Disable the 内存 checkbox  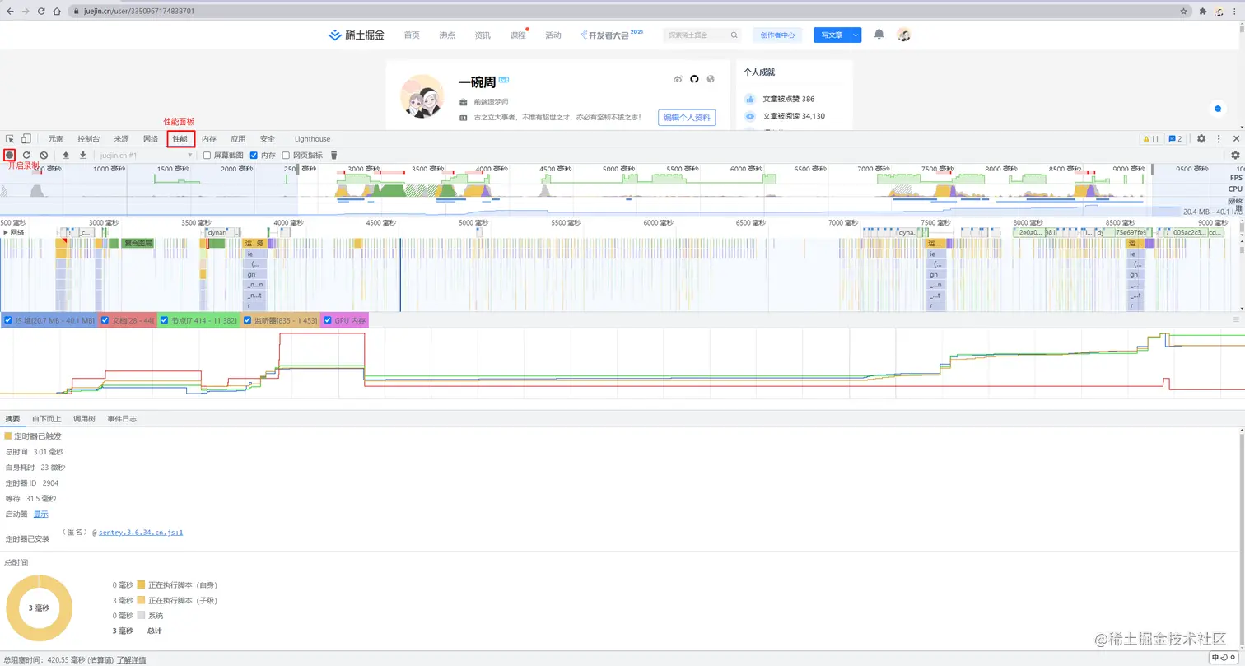[x=254, y=155]
